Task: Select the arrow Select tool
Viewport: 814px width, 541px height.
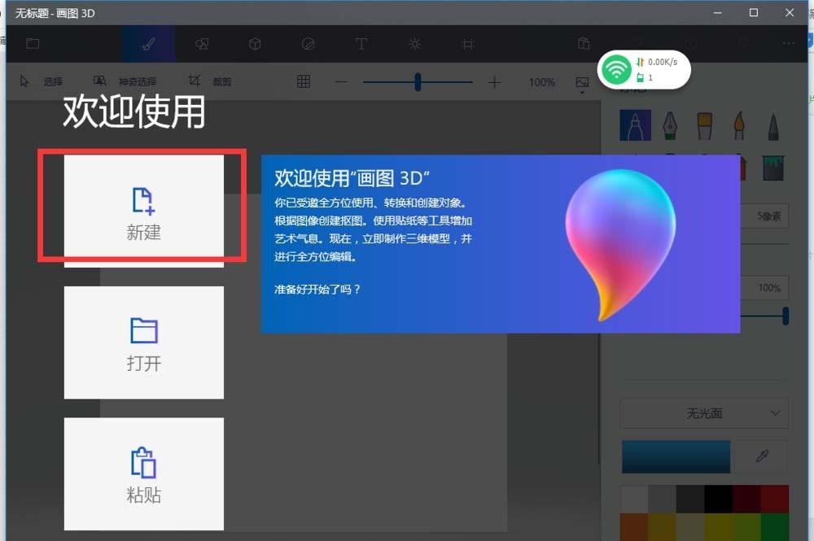Action: click(37, 81)
